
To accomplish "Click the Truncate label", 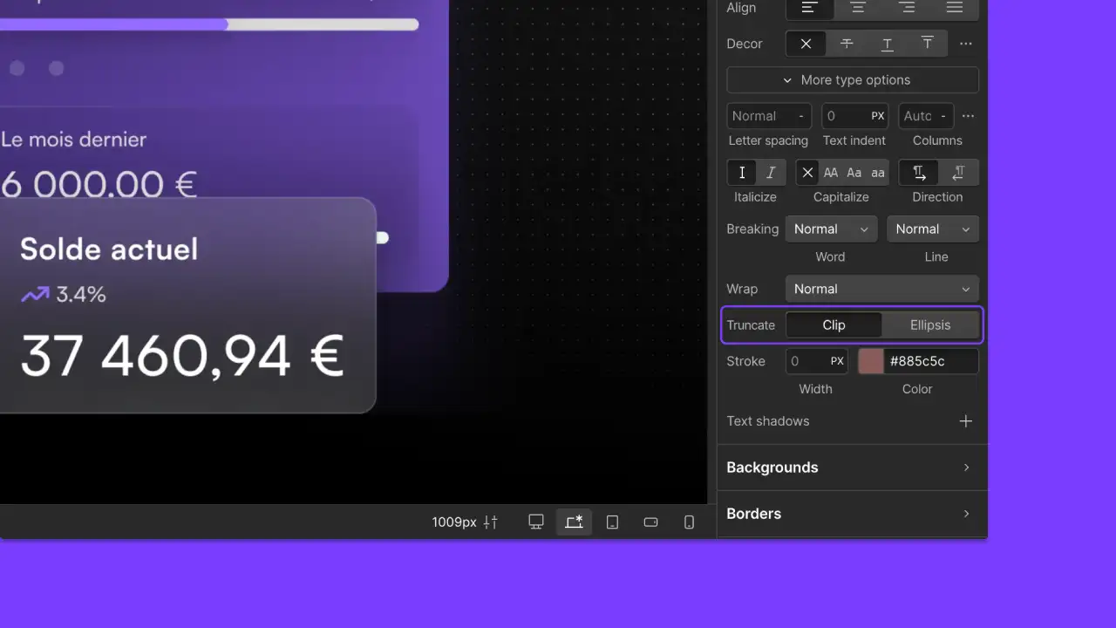I will pos(751,325).
